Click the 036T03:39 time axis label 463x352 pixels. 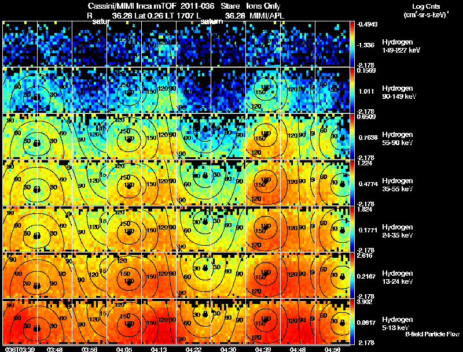19,349
